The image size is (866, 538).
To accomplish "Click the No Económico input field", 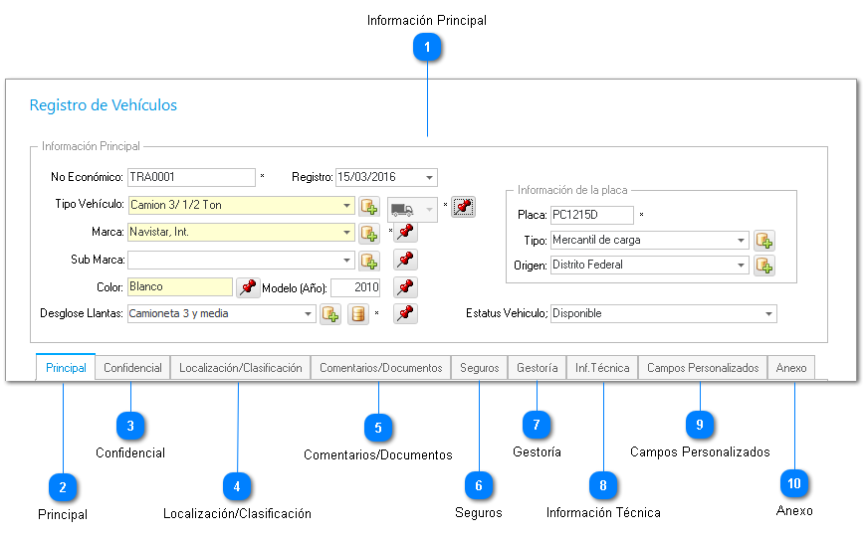I will (191, 178).
